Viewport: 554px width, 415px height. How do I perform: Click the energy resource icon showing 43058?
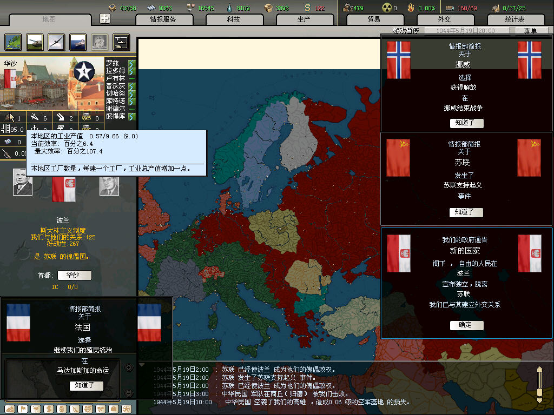click(113, 8)
